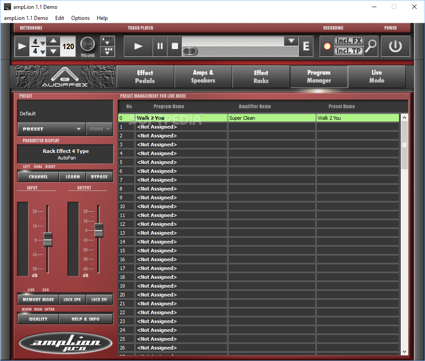Click scrollbar down arrow in program list

pyautogui.click(x=404, y=352)
